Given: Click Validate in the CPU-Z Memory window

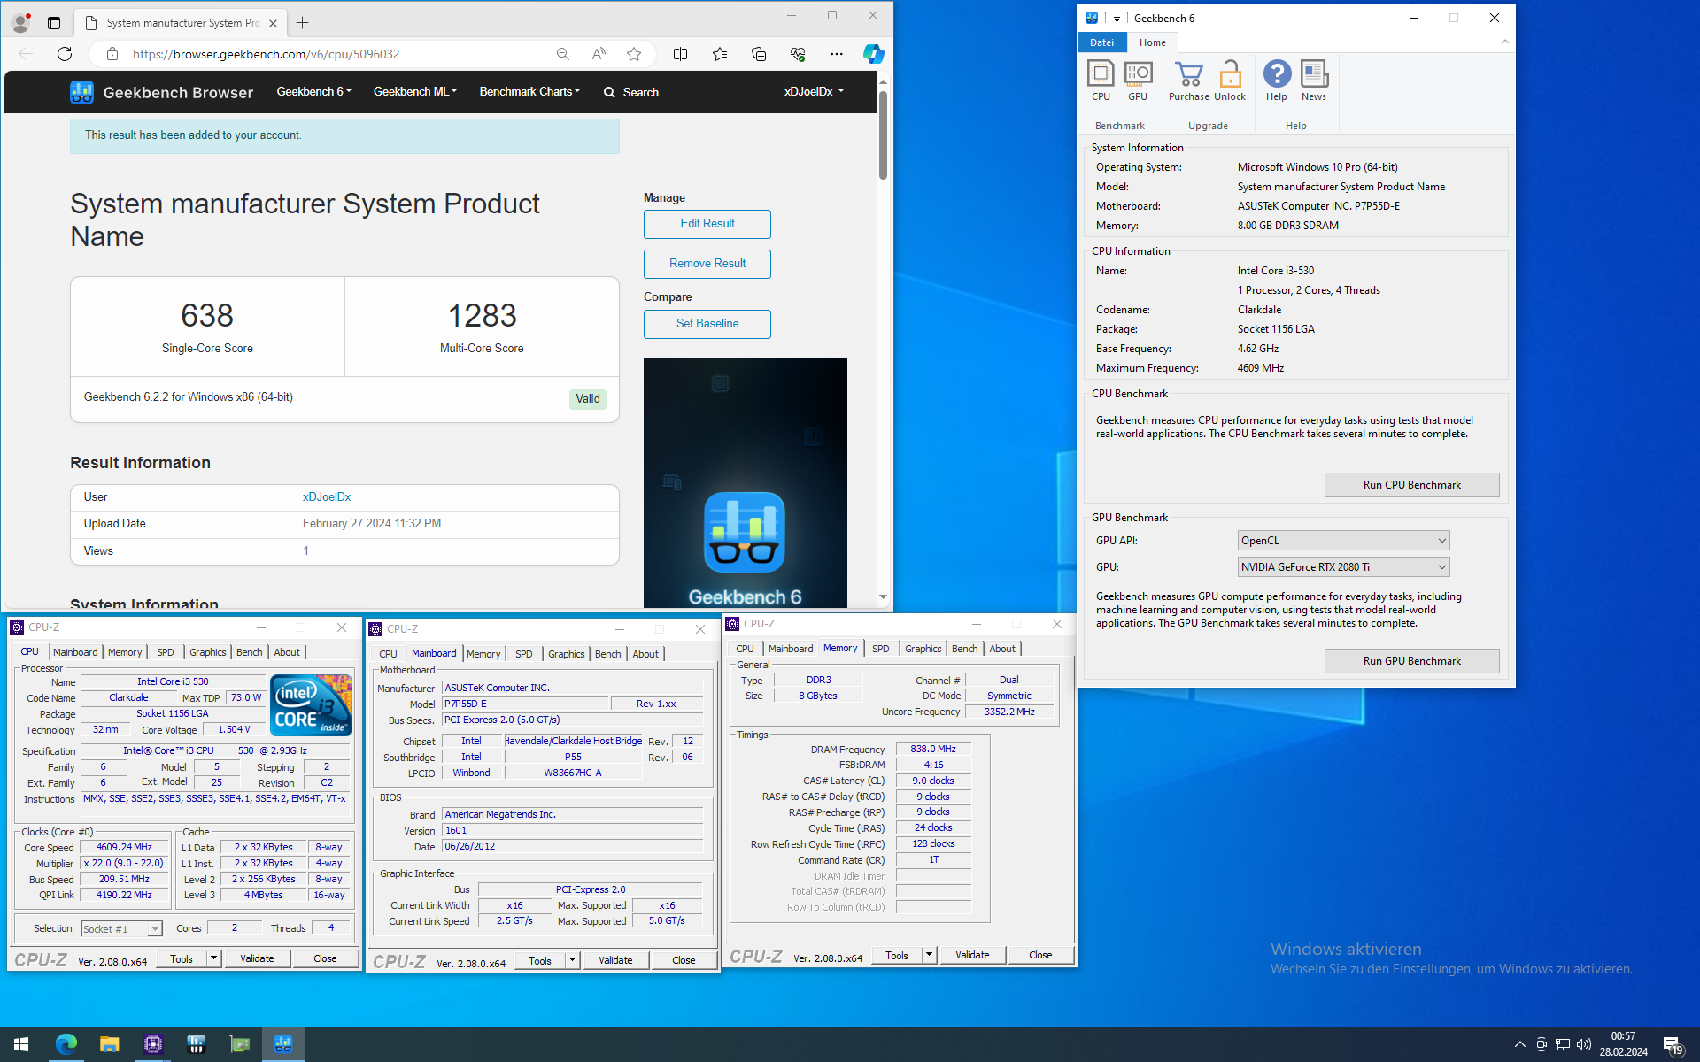Looking at the screenshot, I should pos(972,955).
